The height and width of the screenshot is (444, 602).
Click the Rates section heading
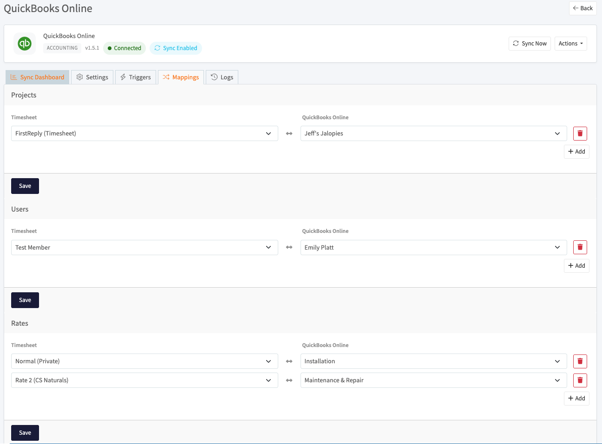tap(20, 323)
